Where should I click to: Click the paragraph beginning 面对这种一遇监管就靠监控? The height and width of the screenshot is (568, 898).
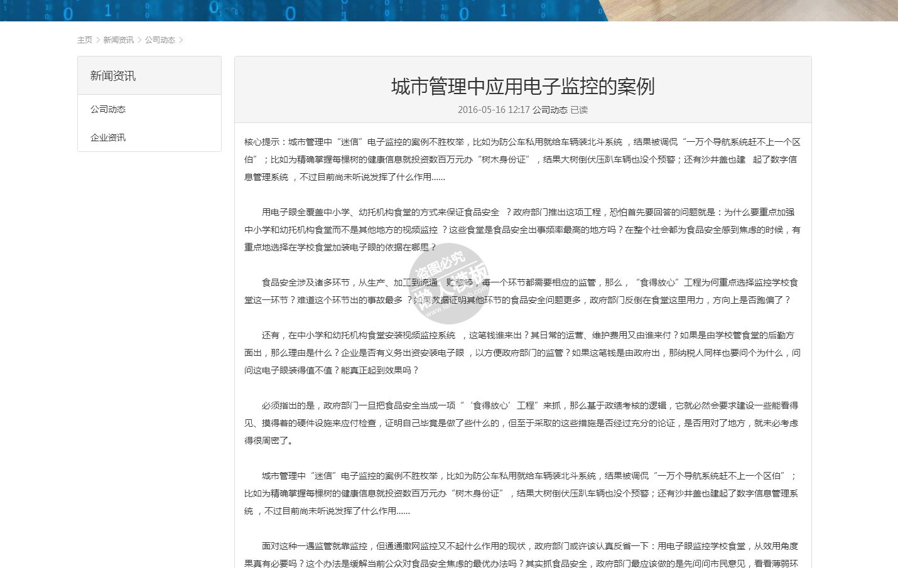point(522,555)
